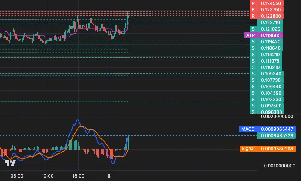Select the 0.124550 resistance price label
This screenshot has height=181, width=301.
tap(267, 3)
